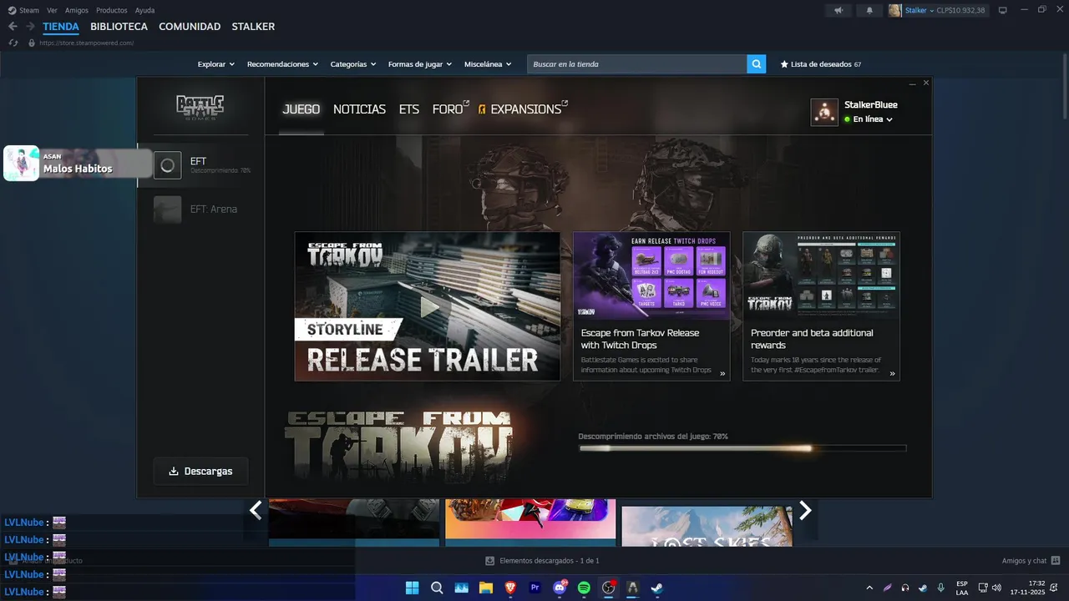Click the Stalker profile avatar in Steam
The height and width of the screenshot is (601, 1069).
tap(894, 10)
